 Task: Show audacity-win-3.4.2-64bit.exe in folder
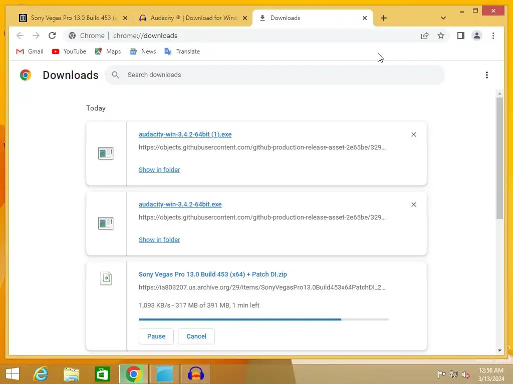click(x=159, y=239)
